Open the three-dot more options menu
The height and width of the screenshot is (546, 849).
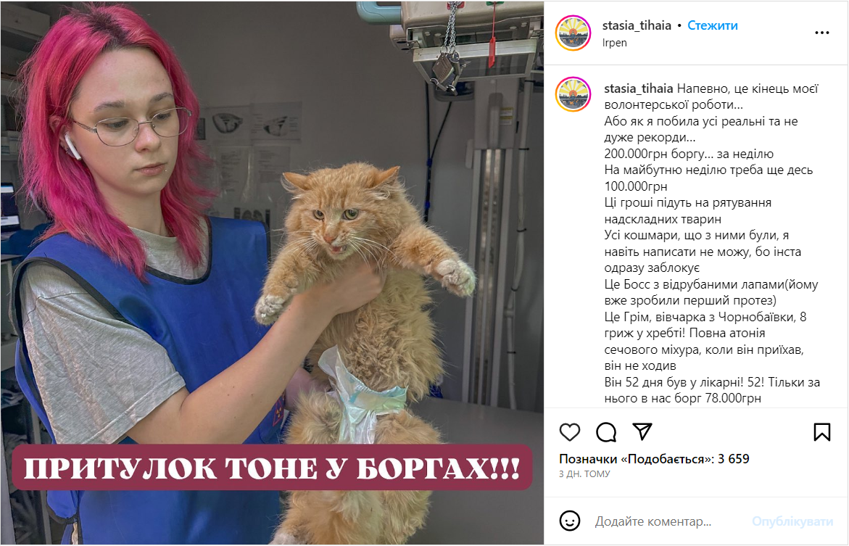point(822,33)
